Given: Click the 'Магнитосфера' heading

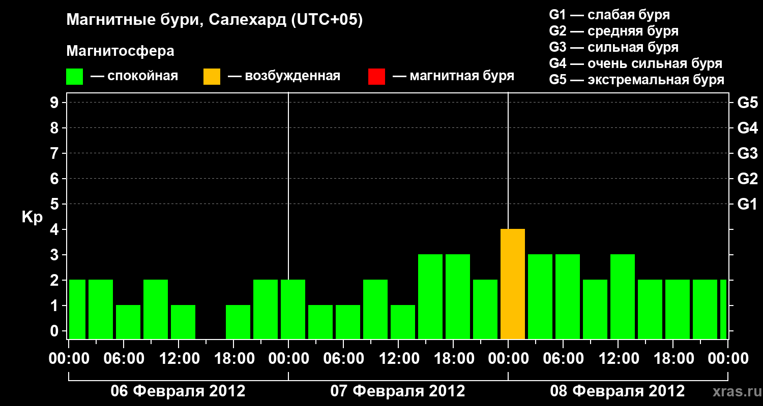Looking at the screenshot, I should coord(120,51).
